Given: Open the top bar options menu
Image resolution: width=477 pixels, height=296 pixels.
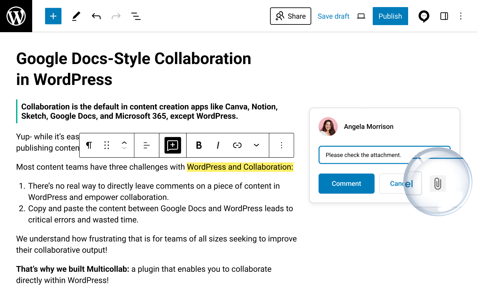Looking at the screenshot, I should click(x=461, y=16).
